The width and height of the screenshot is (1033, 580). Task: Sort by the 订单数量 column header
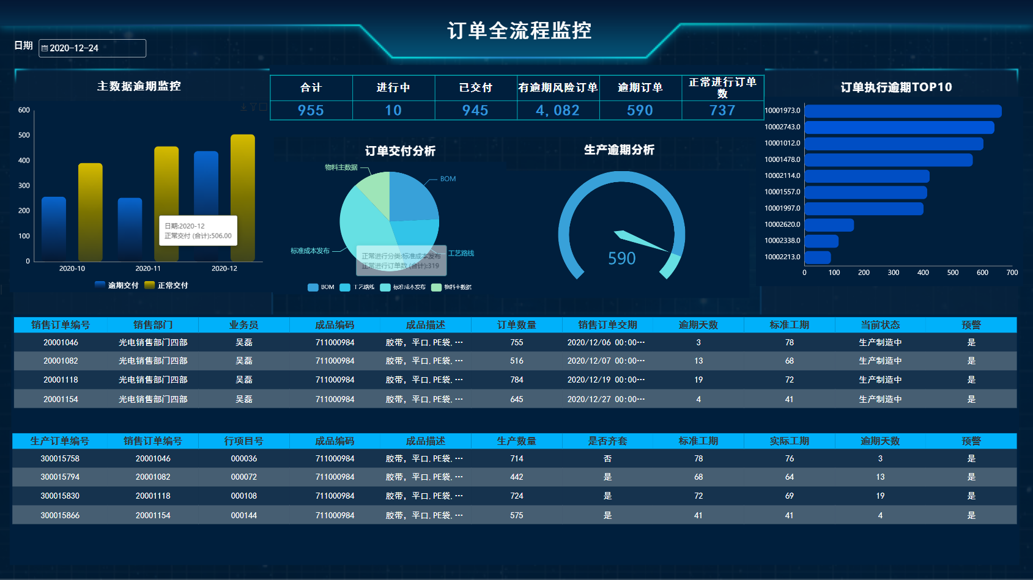pos(517,325)
